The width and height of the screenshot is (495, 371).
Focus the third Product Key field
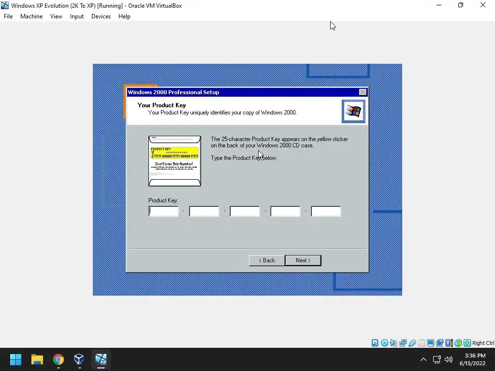point(245,211)
